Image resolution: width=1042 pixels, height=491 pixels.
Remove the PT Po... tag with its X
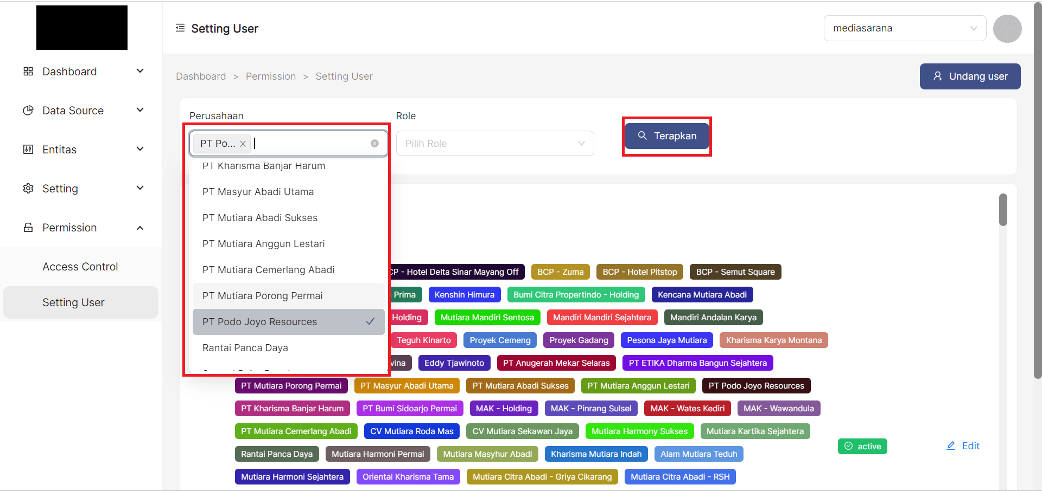pyautogui.click(x=243, y=144)
